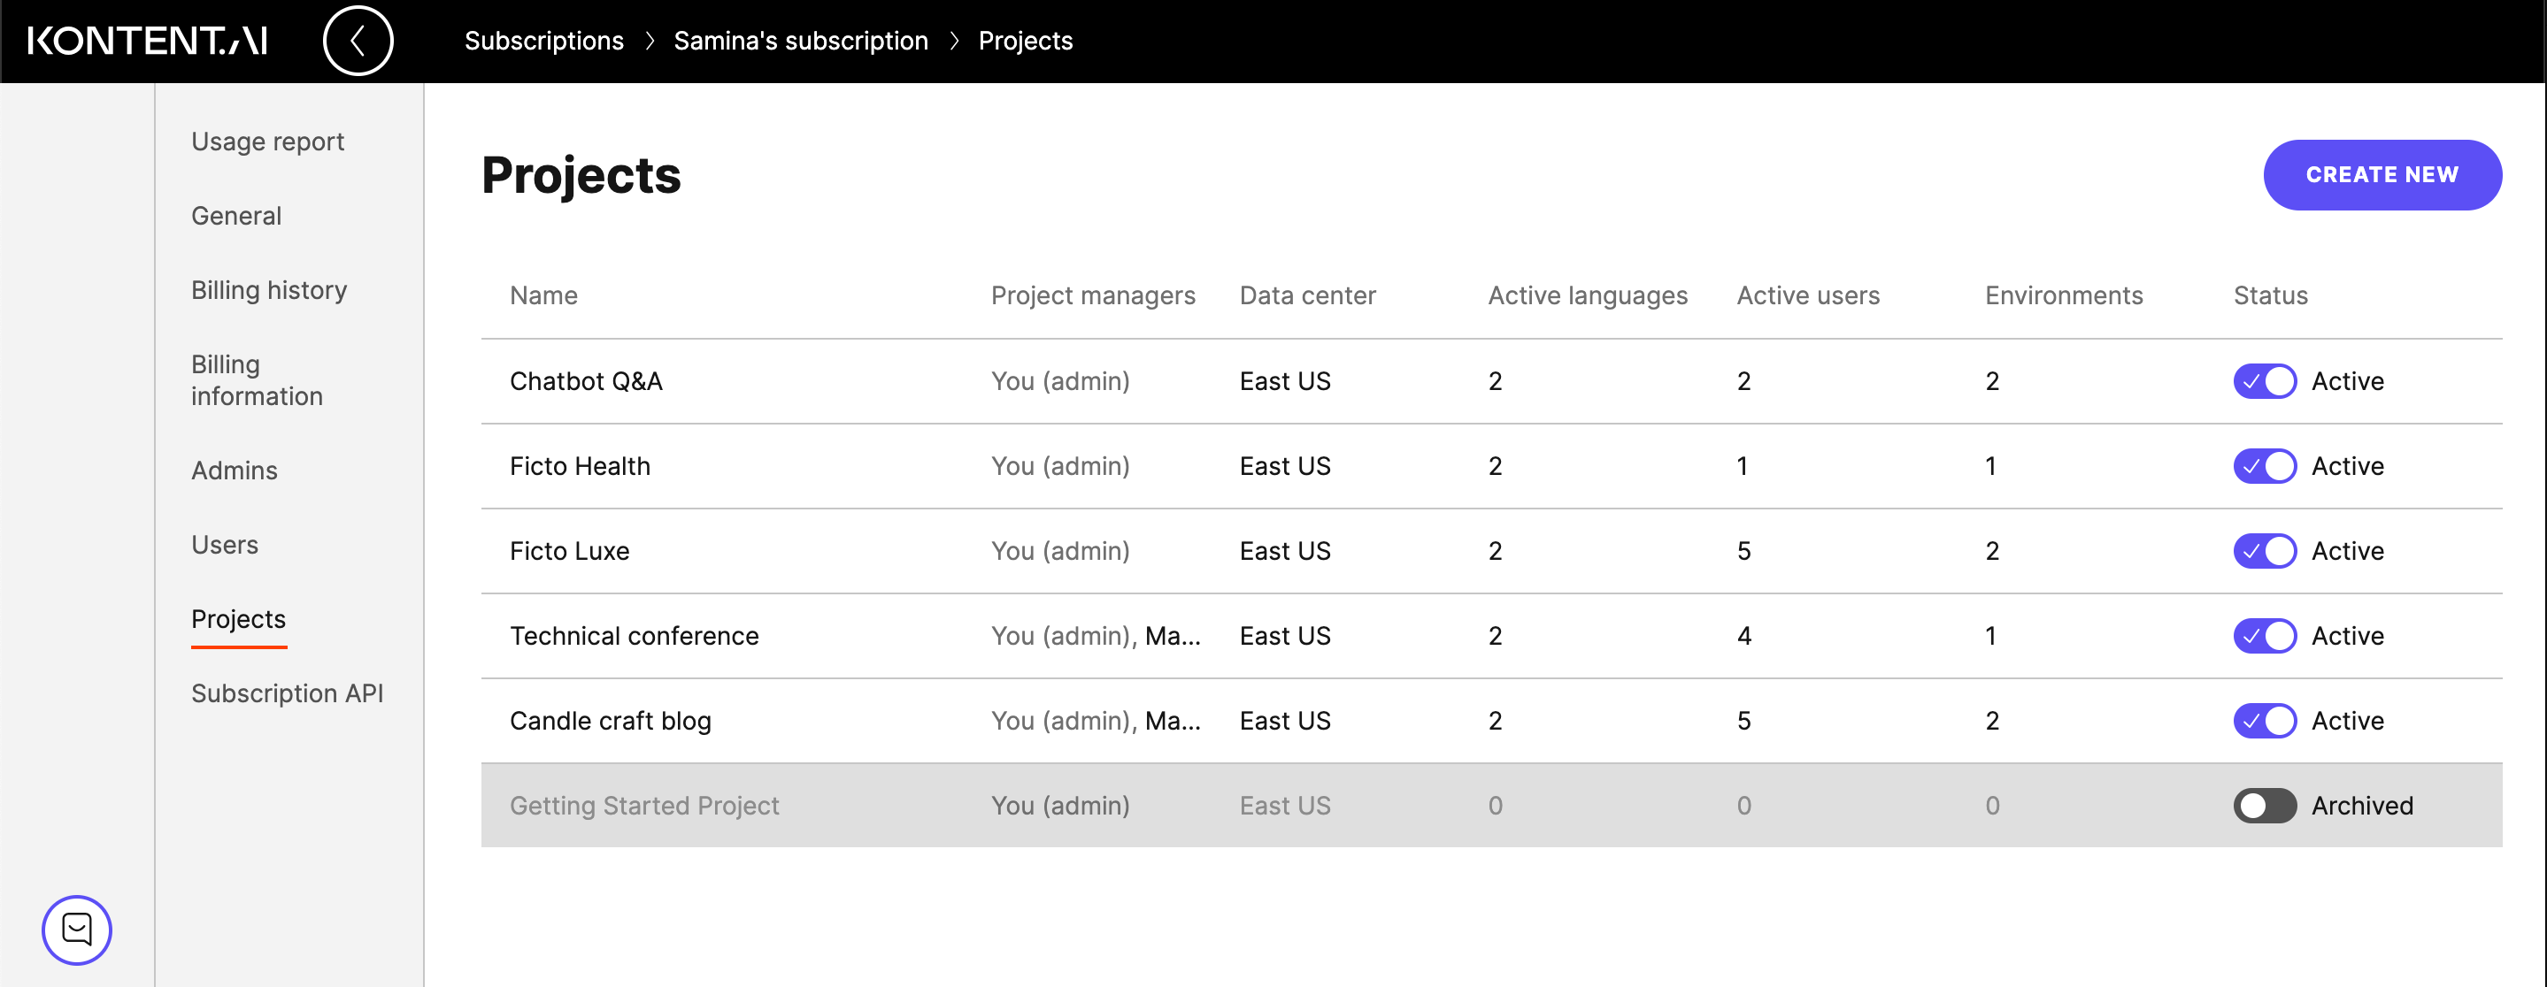Viewport: 2547px width, 987px height.
Task: Turn off the Candle craft blog status
Action: coord(2264,720)
